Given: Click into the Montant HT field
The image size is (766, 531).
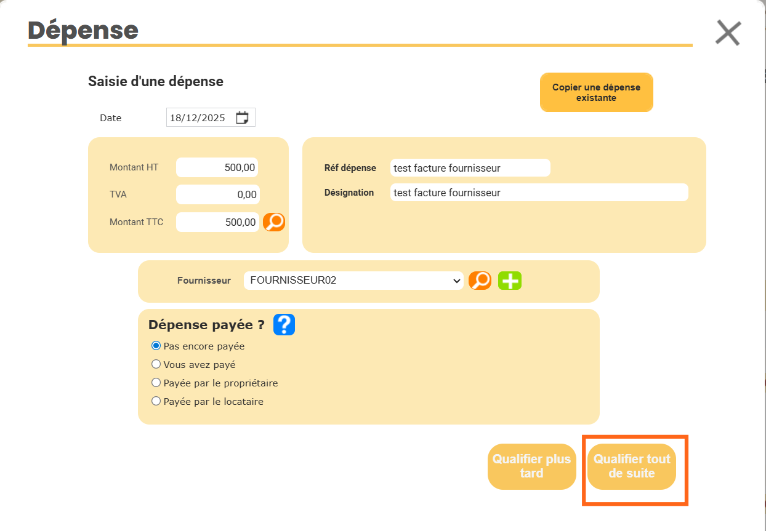Looking at the screenshot, I should tap(217, 167).
